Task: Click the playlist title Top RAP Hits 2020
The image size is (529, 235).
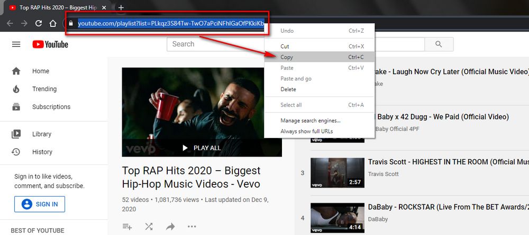Action: pyautogui.click(x=191, y=177)
